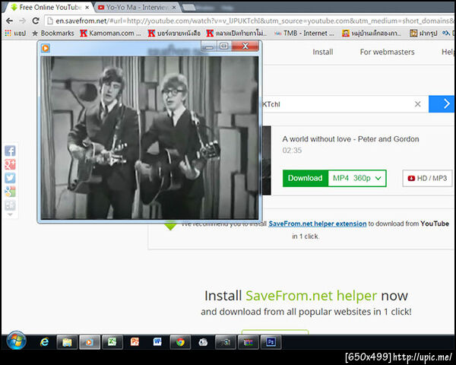
Task: Switch to the Free Online YouTube tab
Action: pos(46,8)
